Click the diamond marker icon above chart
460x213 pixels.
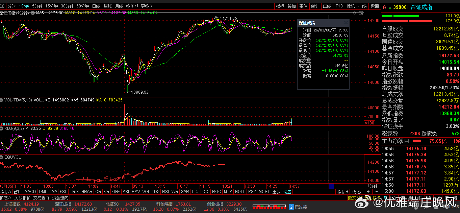point(354,13)
